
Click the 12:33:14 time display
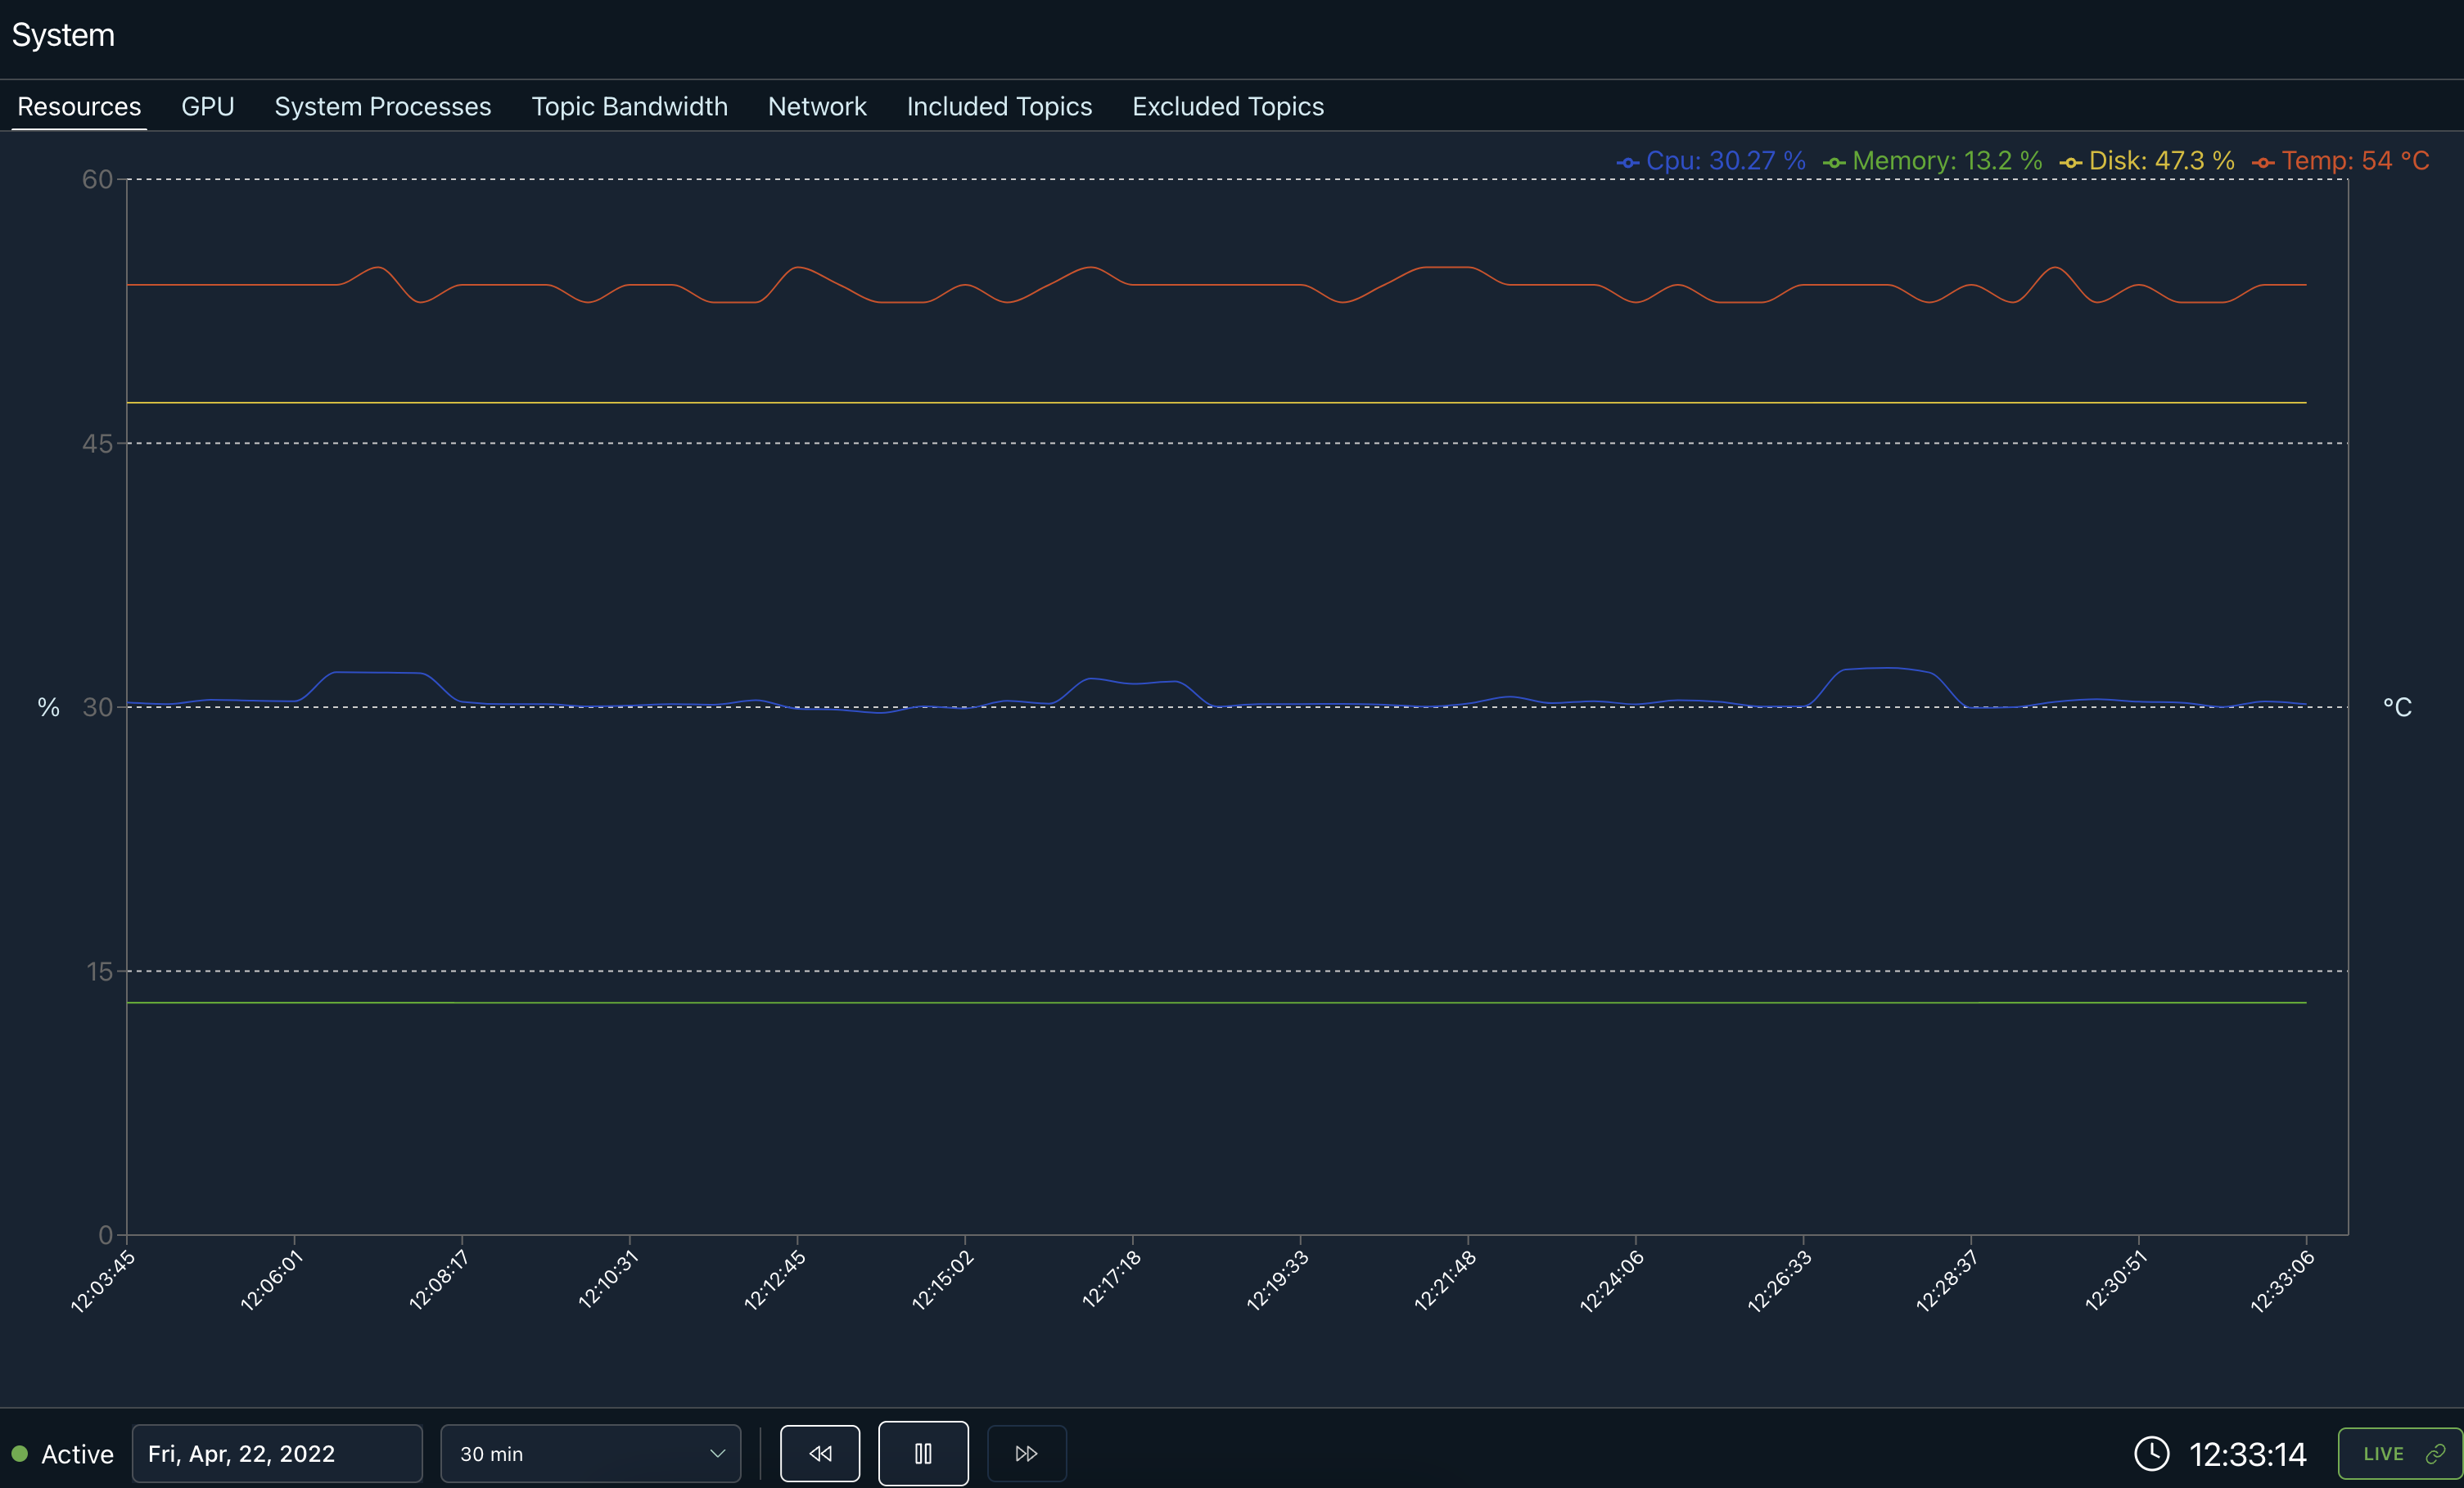tap(2246, 1453)
